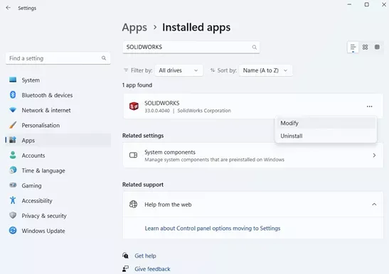Switch to list view layout
This screenshot has width=389, height=274.
[353, 47]
